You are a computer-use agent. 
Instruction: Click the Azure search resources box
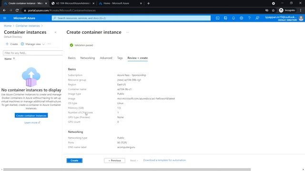[131, 18]
